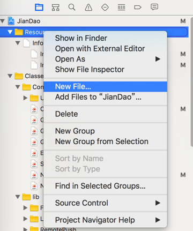Show the Issue navigator warning triangle
The image size is (193, 231).
click(88, 8)
